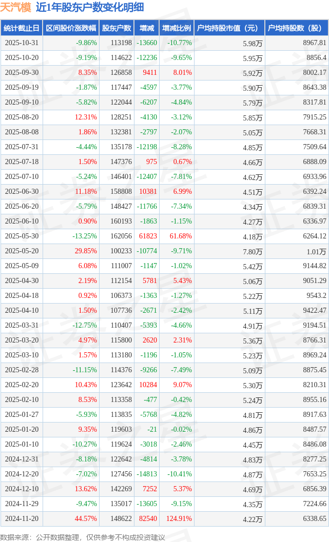Select the 2025-10-31 date cell
Viewport: 329px width, 542px height.
(22, 43)
